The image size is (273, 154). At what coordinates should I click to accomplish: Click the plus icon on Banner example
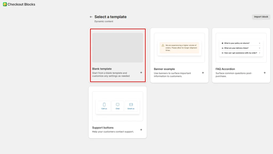point(203,73)
